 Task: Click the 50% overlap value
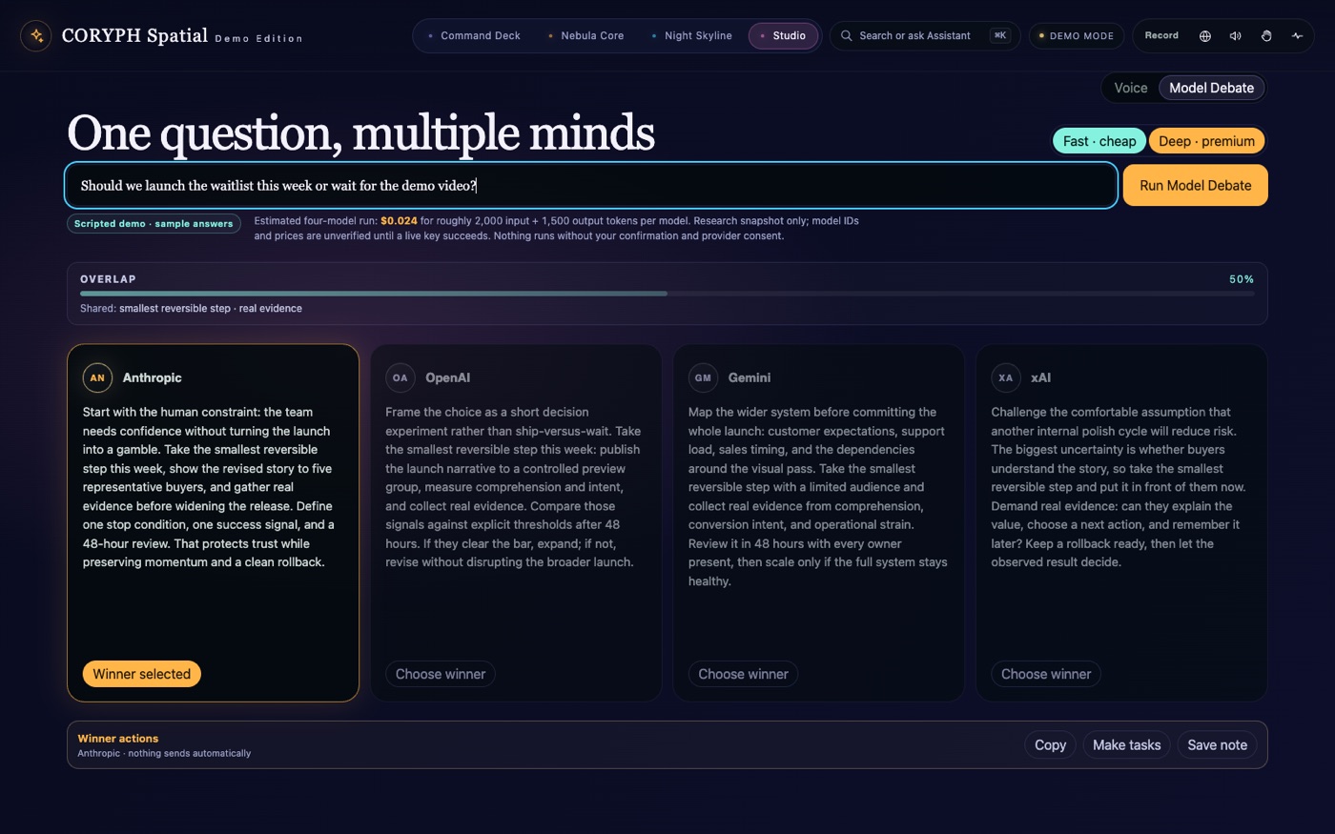1242,279
